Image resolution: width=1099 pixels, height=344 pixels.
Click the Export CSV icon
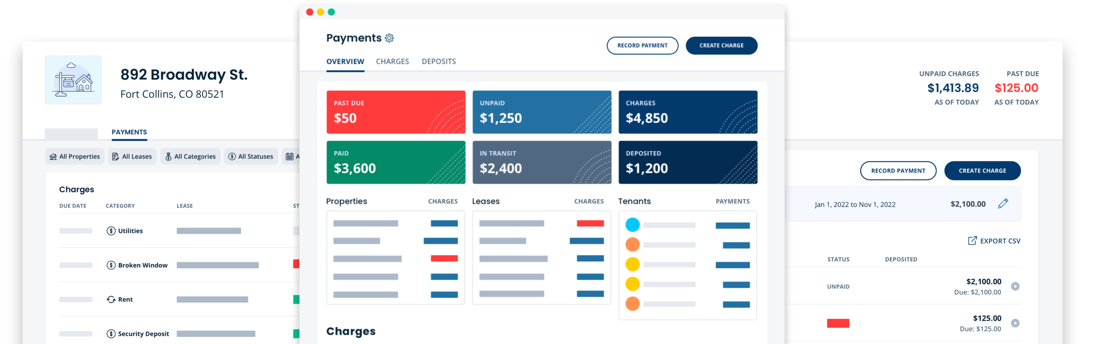[x=972, y=241]
